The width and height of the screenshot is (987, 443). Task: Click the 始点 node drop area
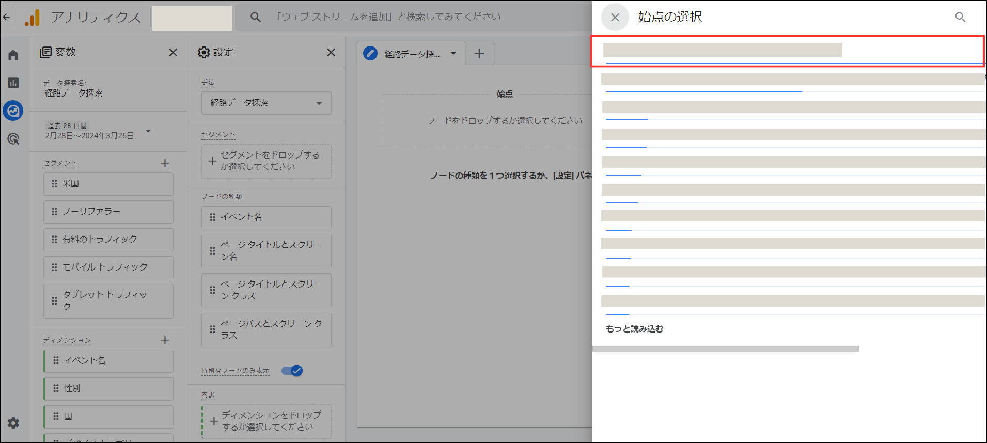(486, 121)
